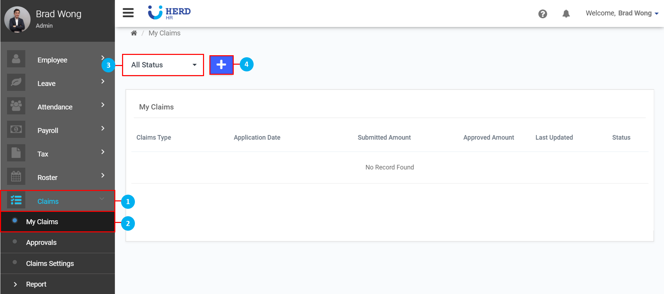Viewport: 664px width, 294px height.
Task: Select the Approvals radio bullet
Action: click(x=15, y=241)
